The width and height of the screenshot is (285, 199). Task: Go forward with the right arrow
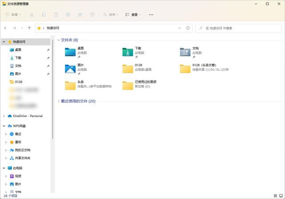pyautogui.click(x=14, y=28)
